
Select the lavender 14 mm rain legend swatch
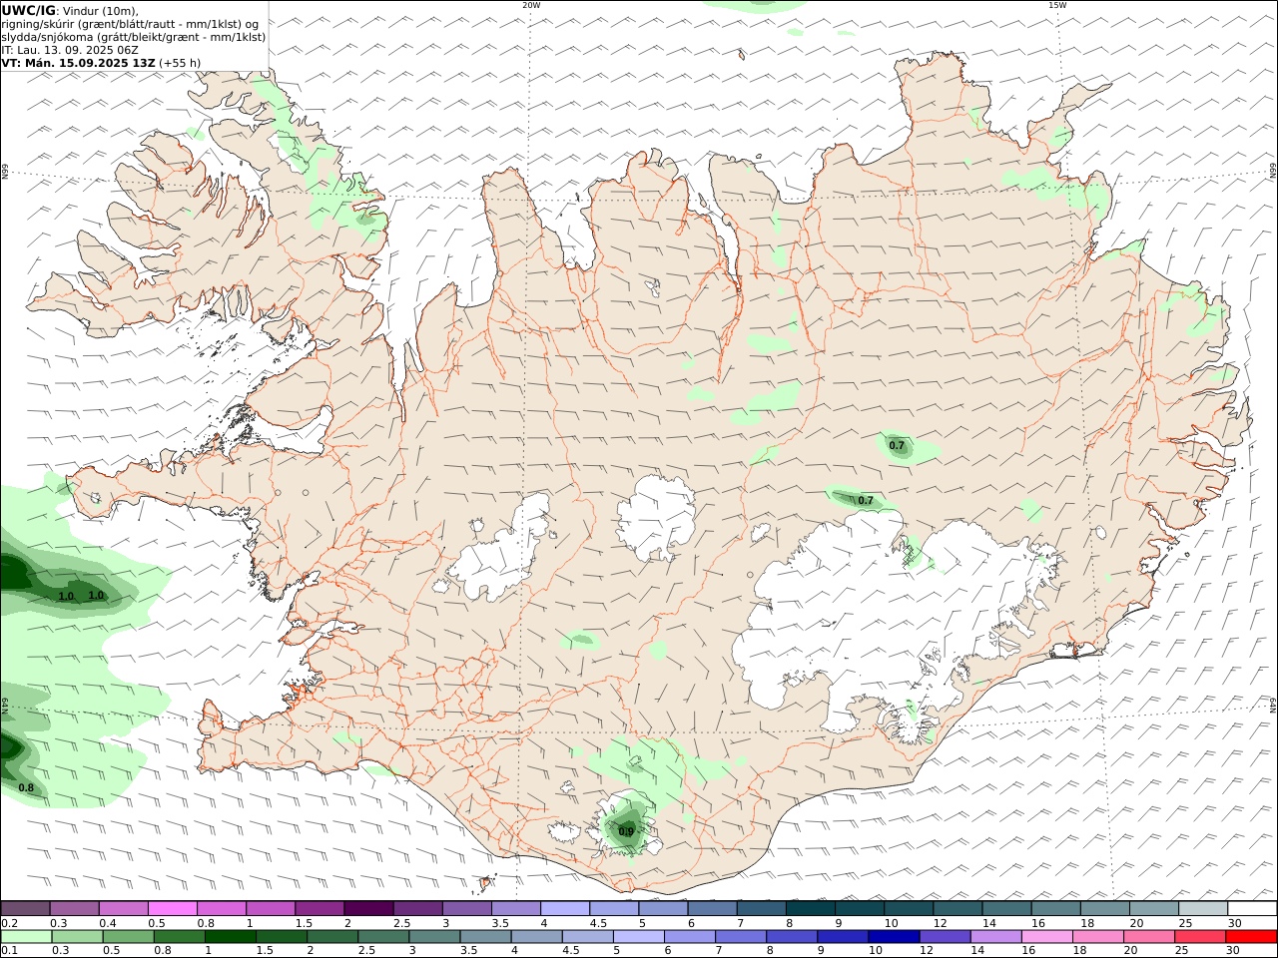coord(995,936)
